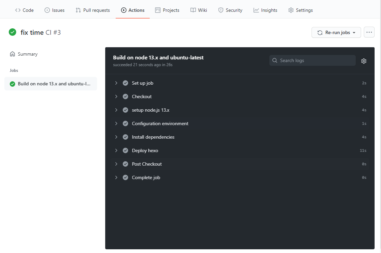The height and width of the screenshot is (253, 381).
Task: Expand the Checkout step logs
Action: (116, 96)
